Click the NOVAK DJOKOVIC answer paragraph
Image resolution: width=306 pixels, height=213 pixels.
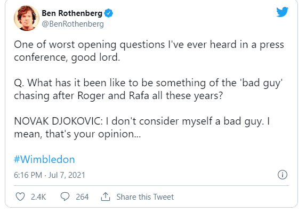click(142, 127)
